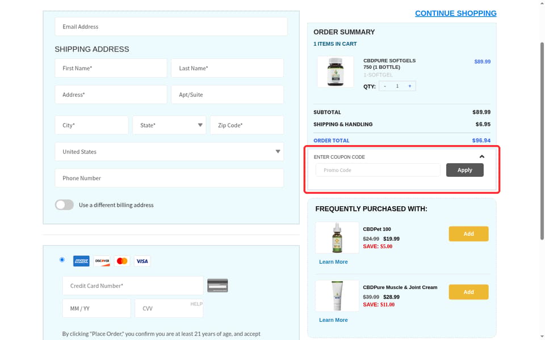
Task: Click the Discover card icon
Action: [x=102, y=261]
